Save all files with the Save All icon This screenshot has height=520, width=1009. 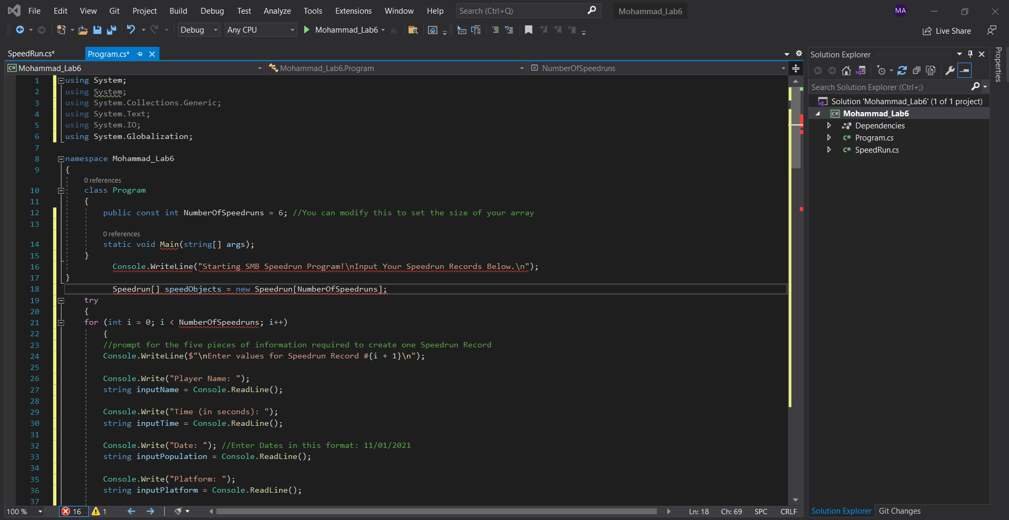[x=111, y=30]
